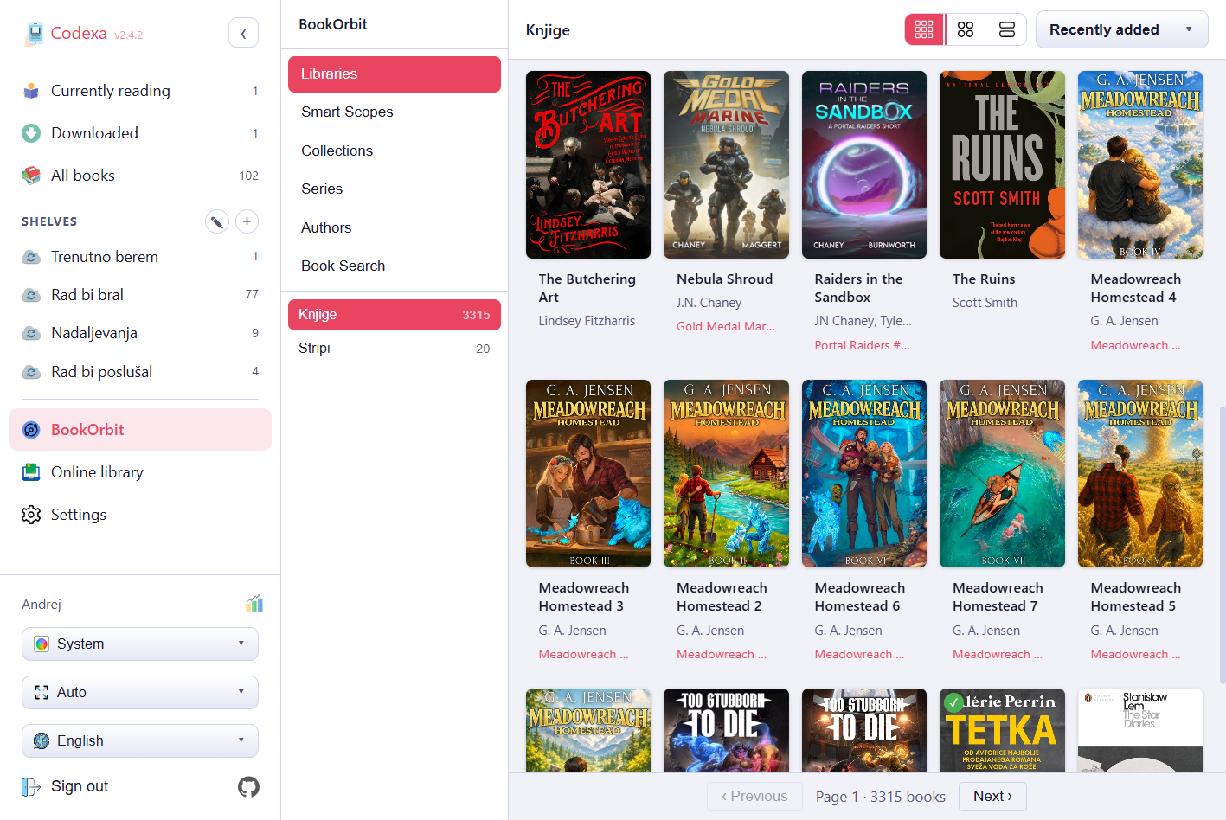Click the Online library icon
The image size is (1226, 820).
[31, 472]
